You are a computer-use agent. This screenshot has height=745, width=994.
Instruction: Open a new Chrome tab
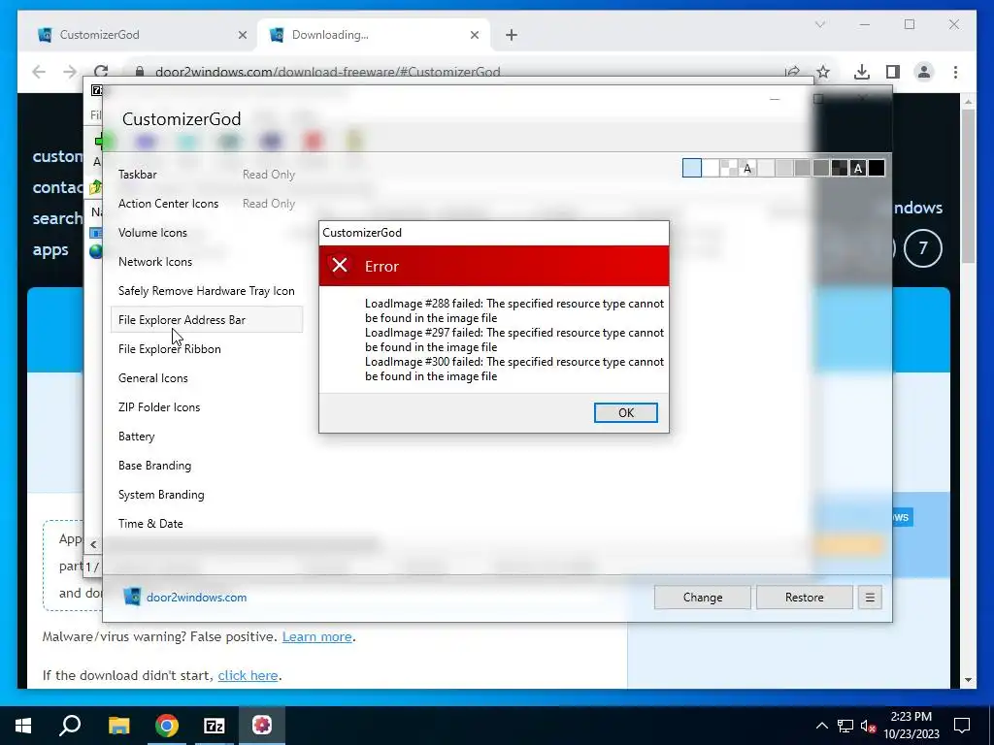512,35
